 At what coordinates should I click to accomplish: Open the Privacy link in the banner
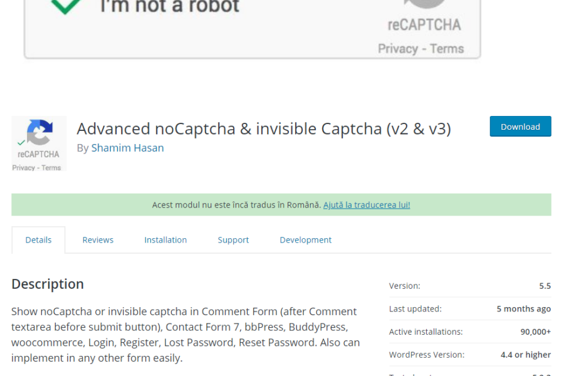point(397,49)
